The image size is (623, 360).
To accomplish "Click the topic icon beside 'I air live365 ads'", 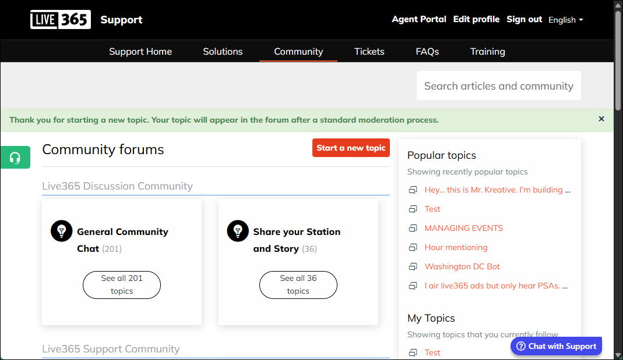I will click(413, 286).
